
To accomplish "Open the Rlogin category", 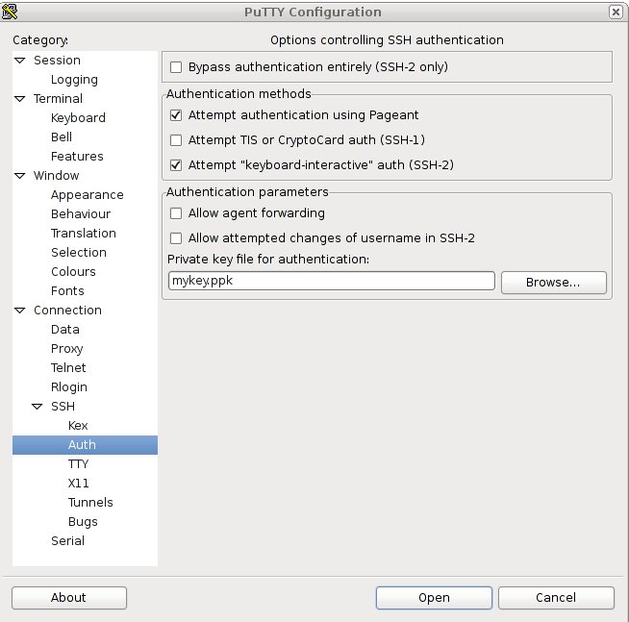I will pos(69,387).
